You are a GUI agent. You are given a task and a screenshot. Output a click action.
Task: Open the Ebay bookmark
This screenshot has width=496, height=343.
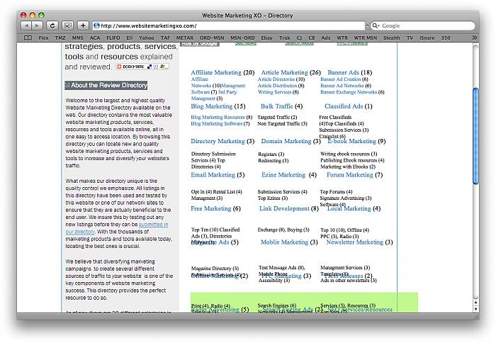click(266, 38)
